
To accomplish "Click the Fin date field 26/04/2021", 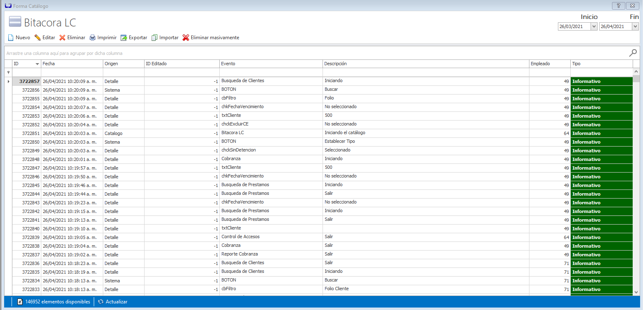I will point(615,26).
